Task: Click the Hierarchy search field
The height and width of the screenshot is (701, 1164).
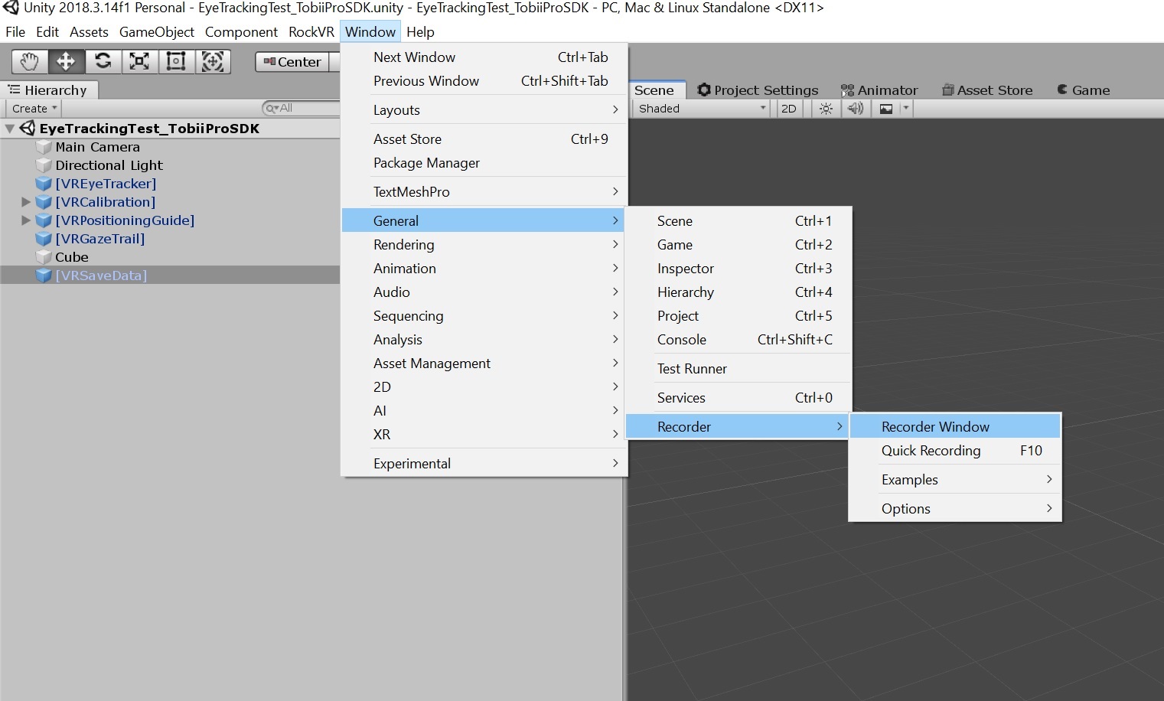Action: (x=302, y=108)
